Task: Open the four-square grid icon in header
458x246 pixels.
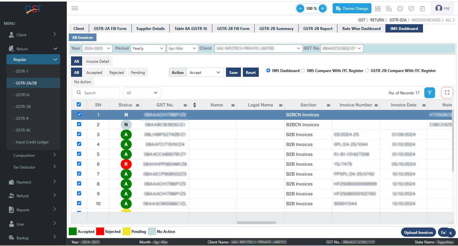Action: [378, 9]
